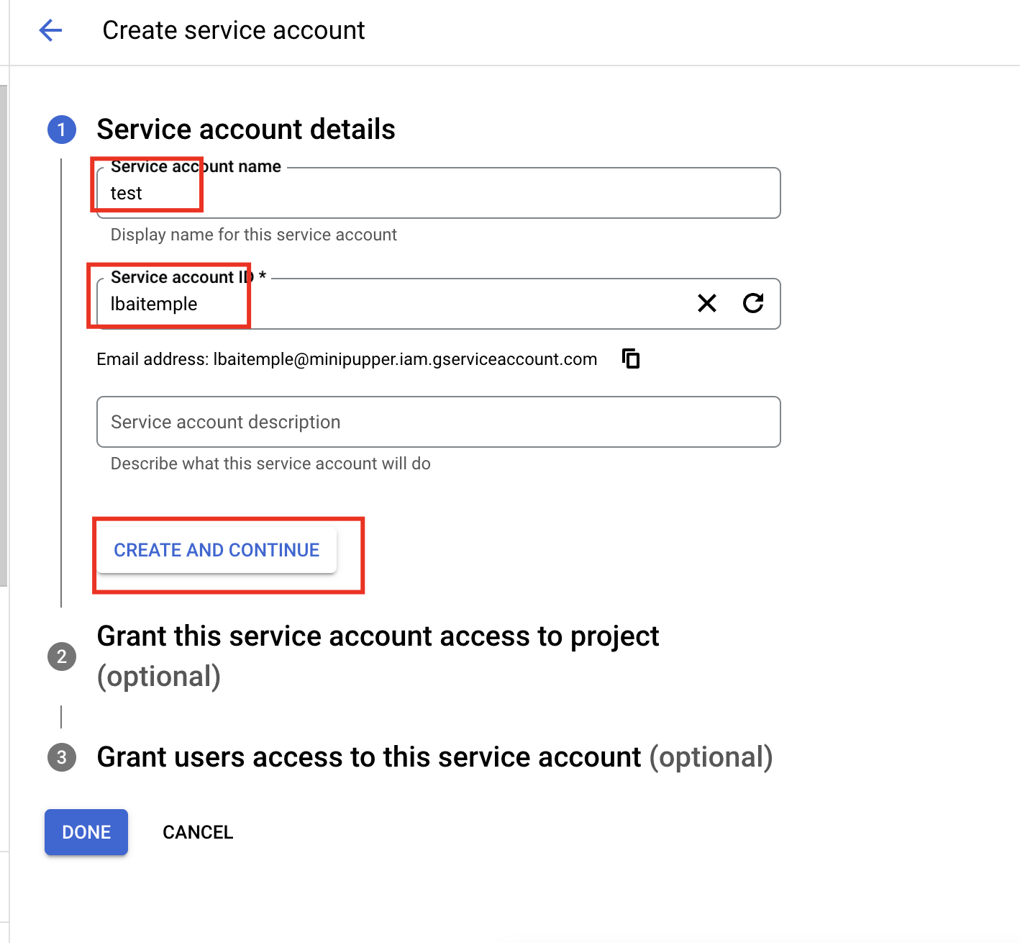
Task: Click the test name value
Action: pyautogui.click(x=127, y=193)
